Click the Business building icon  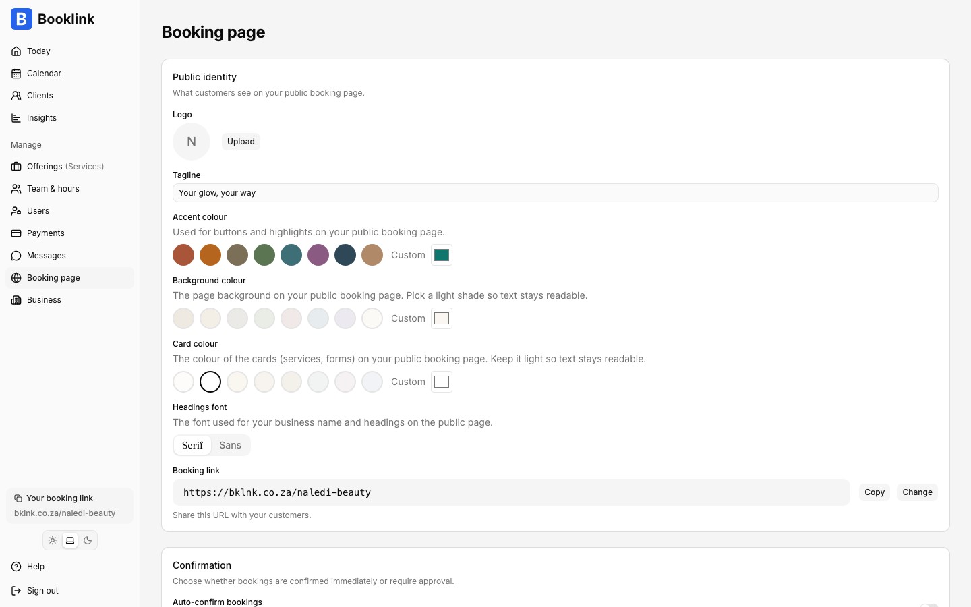16,300
